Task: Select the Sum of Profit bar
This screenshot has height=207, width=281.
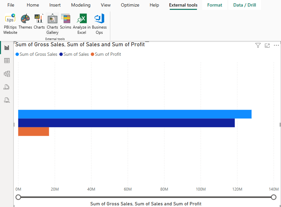Action: click(33, 132)
